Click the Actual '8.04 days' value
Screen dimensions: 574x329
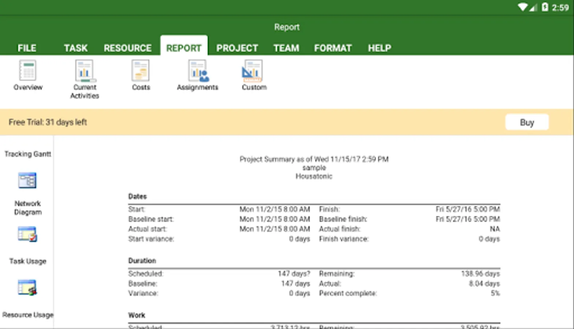(x=484, y=283)
